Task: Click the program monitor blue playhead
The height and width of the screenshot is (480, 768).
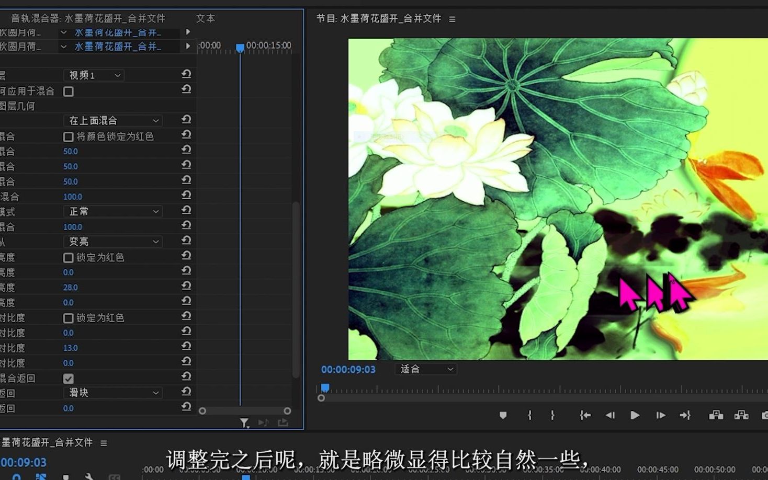Action: (325, 388)
